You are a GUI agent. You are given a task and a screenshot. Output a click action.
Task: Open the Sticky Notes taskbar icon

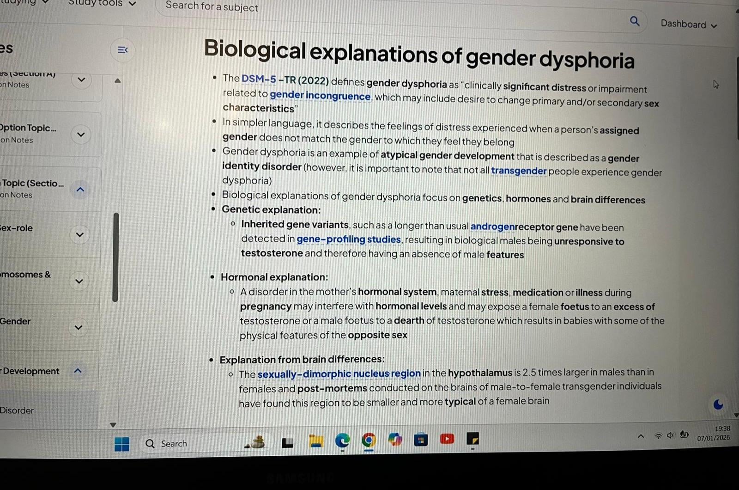point(472,438)
